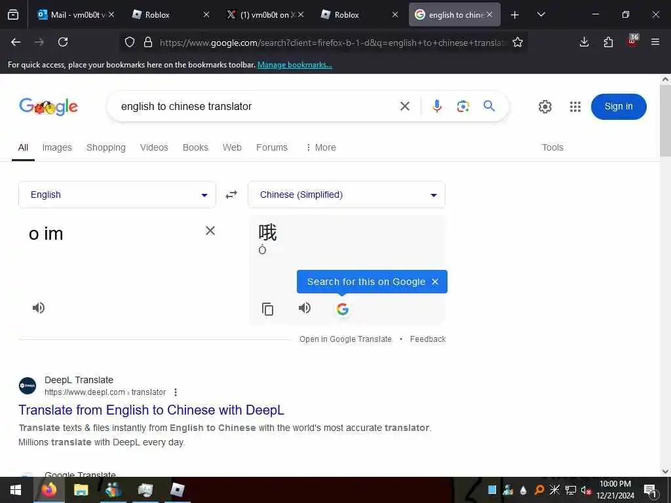Image resolution: width=671 pixels, height=503 pixels.
Task: Open the Extensions puzzle icon
Action: click(608, 42)
